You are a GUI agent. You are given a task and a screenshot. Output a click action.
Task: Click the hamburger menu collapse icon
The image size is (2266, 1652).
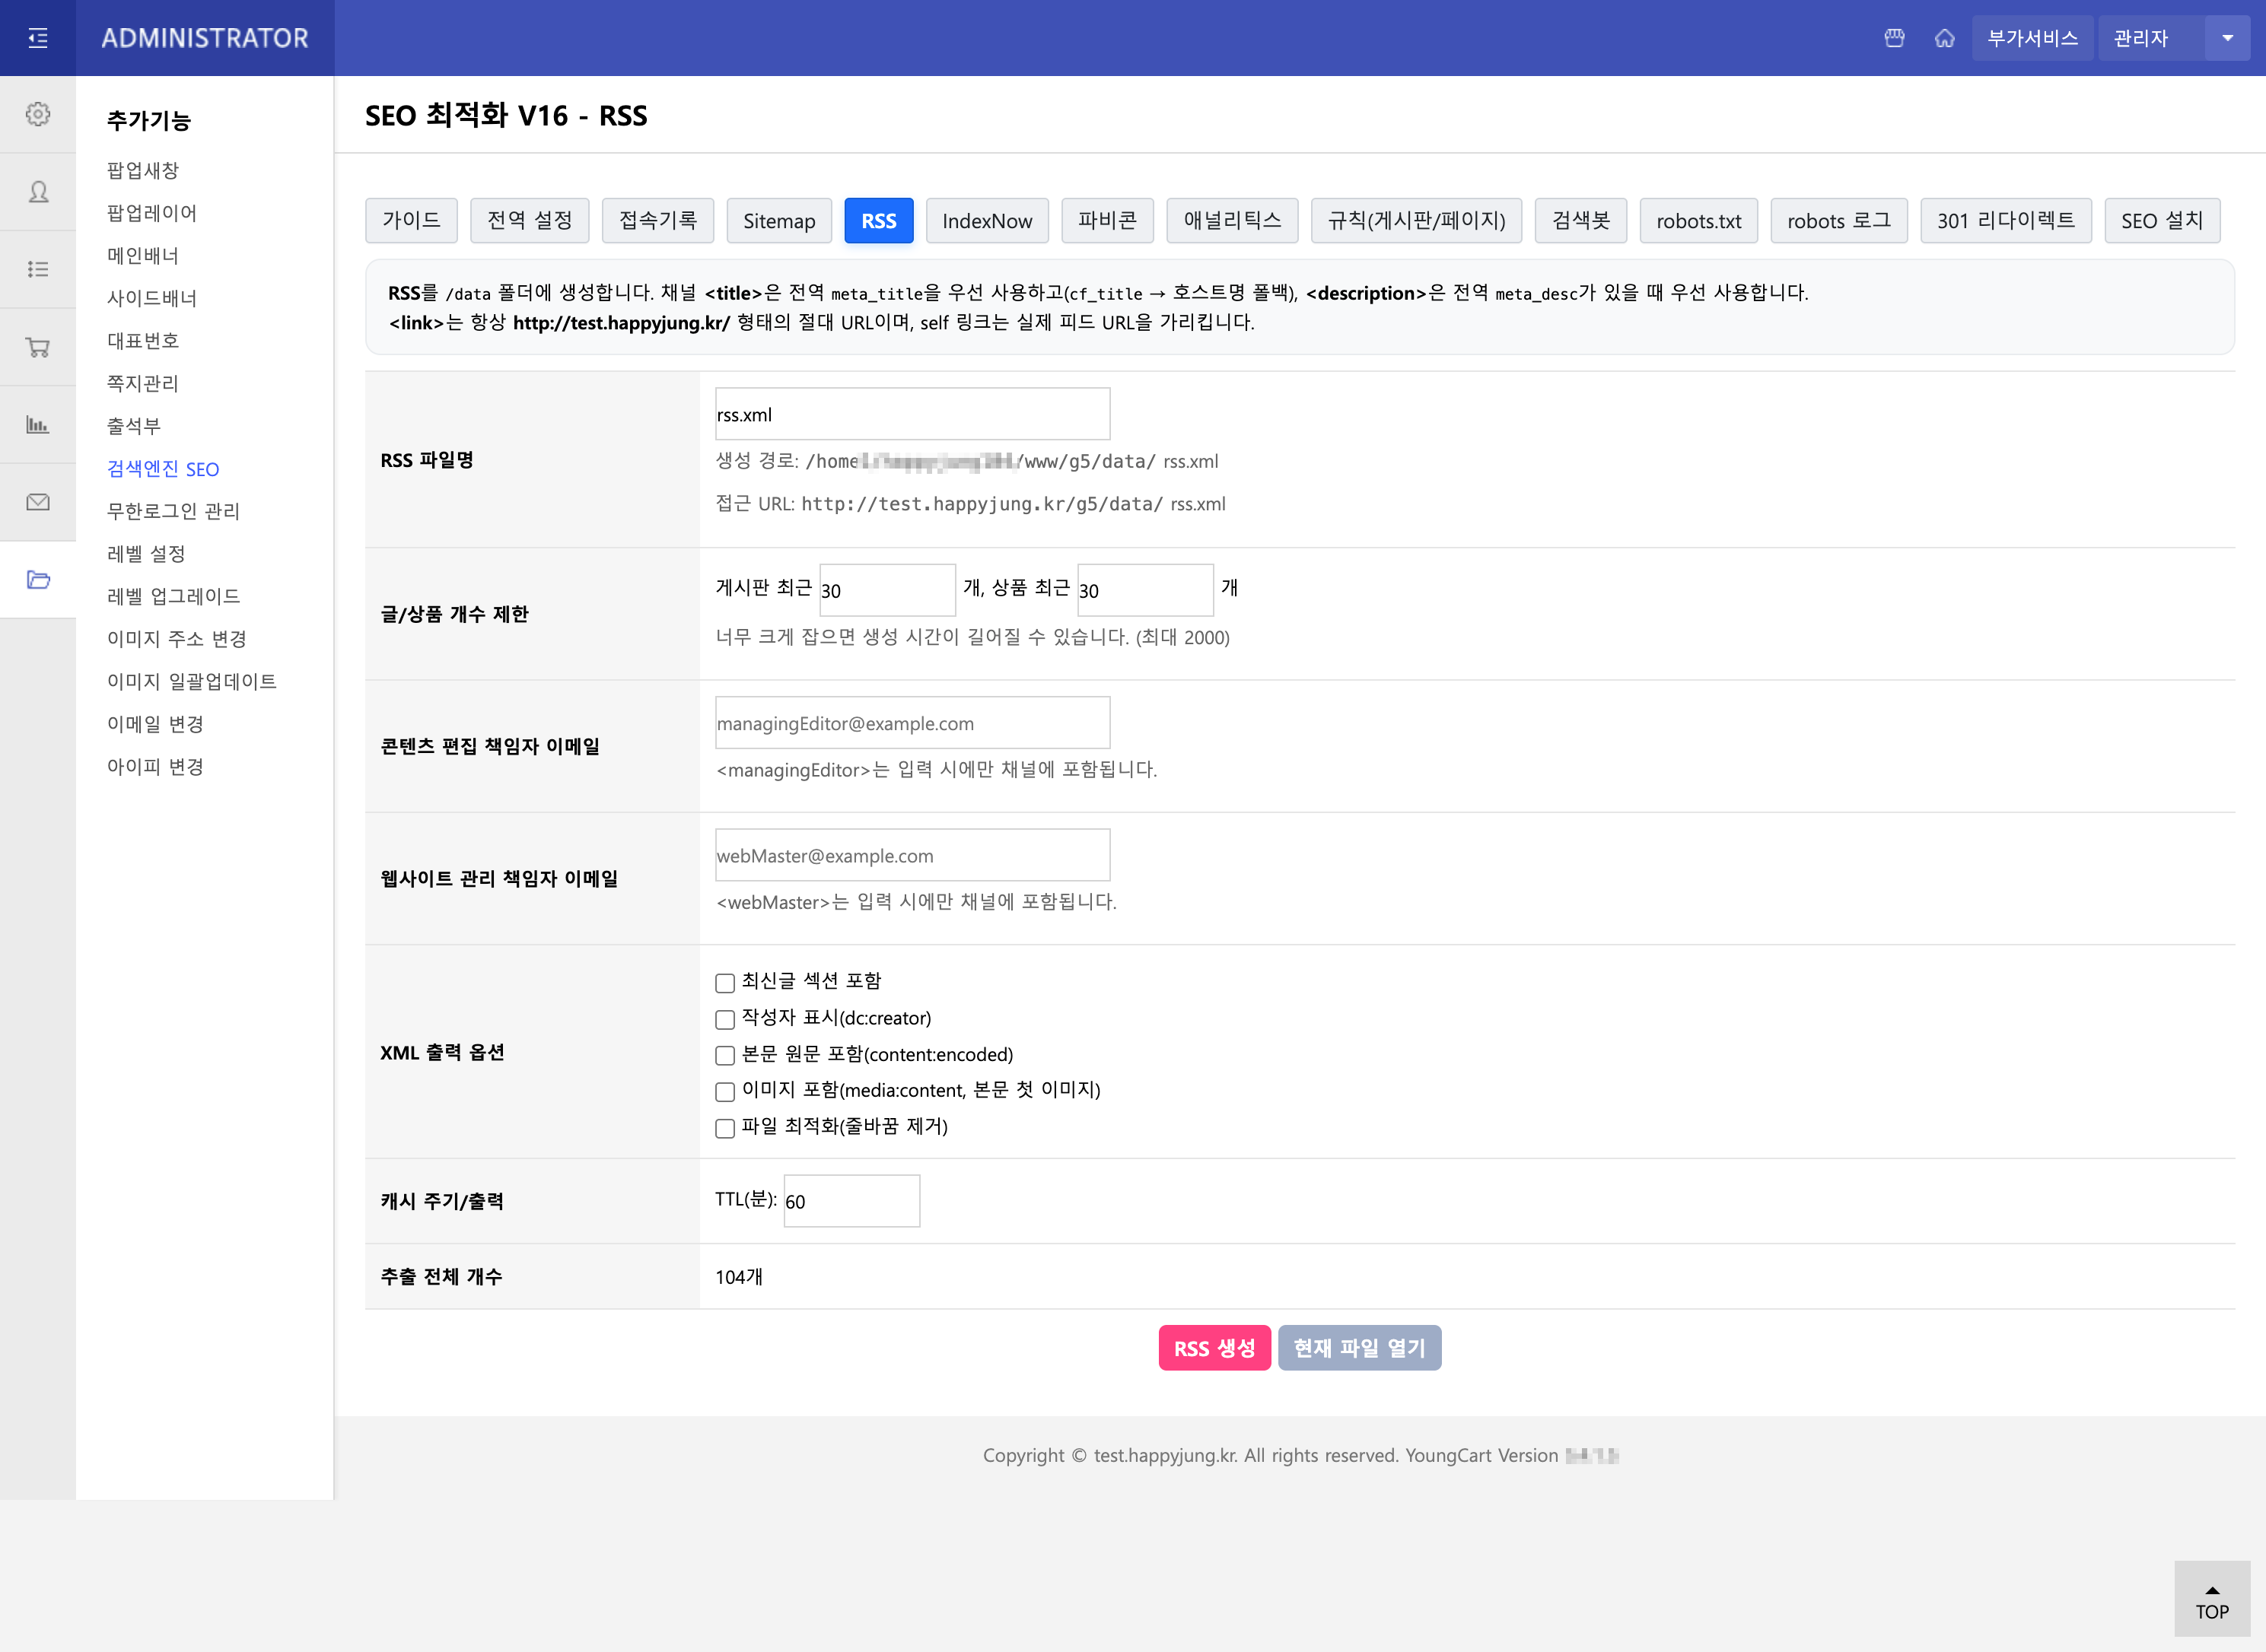[x=38, y=38]
